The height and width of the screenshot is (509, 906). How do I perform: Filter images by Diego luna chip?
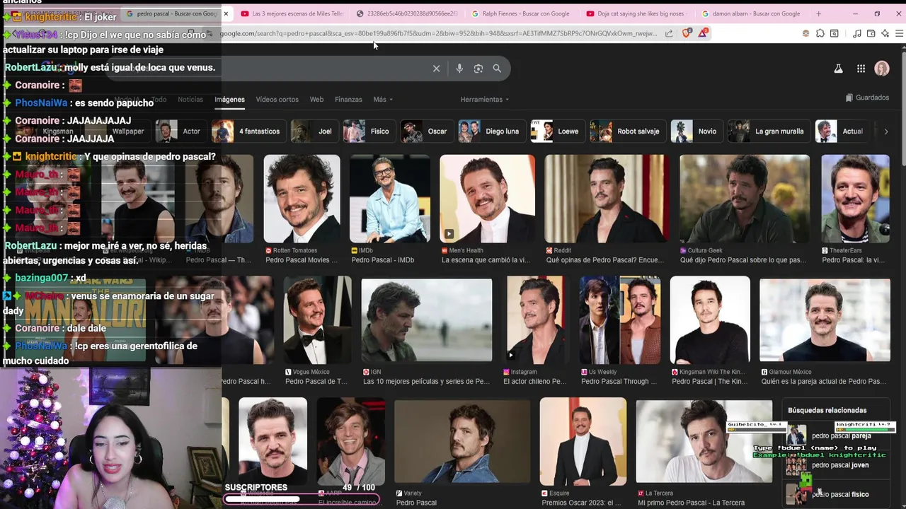tap(491, 131)
